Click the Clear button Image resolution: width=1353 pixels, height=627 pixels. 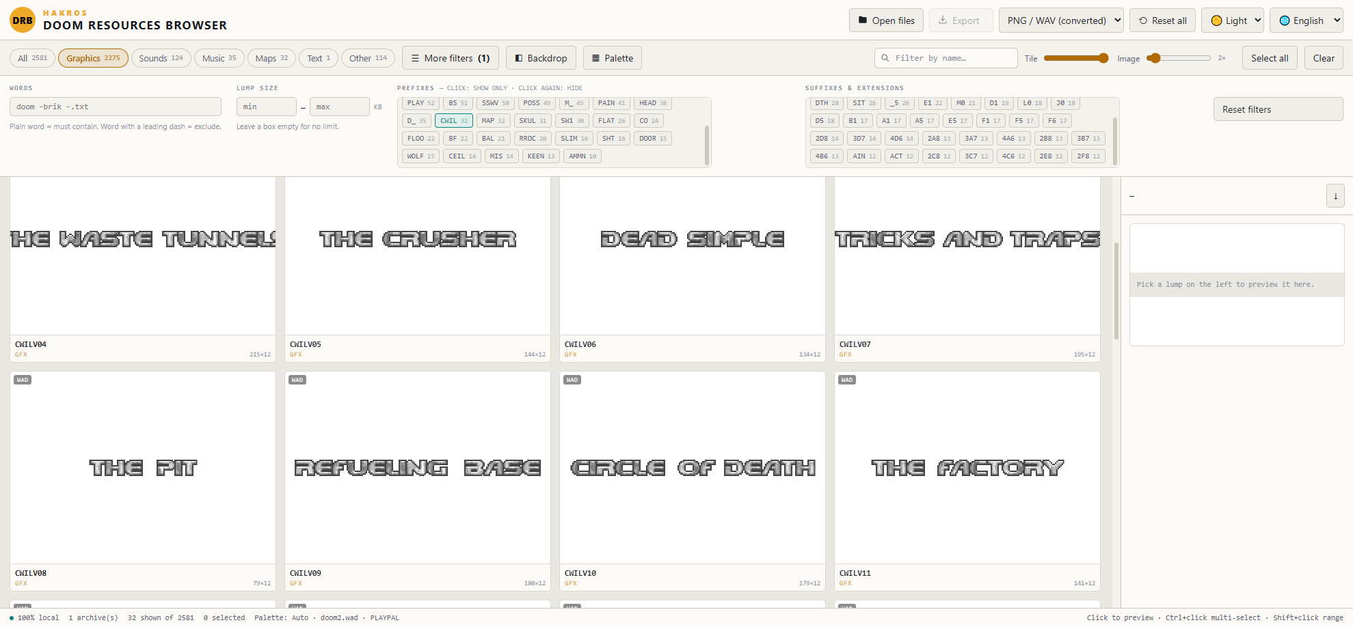pyautogui.click(x=1324, y=58)
